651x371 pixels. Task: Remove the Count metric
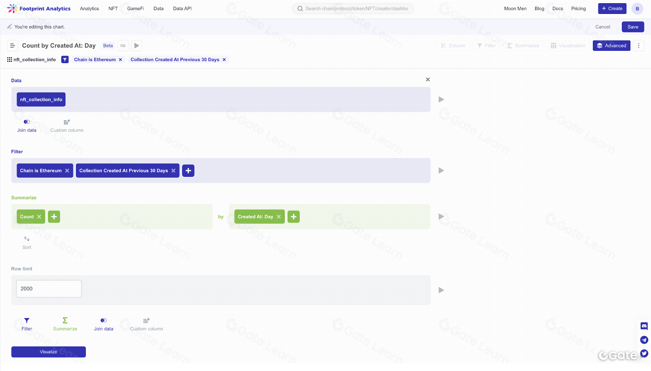[x=39, y=217]
